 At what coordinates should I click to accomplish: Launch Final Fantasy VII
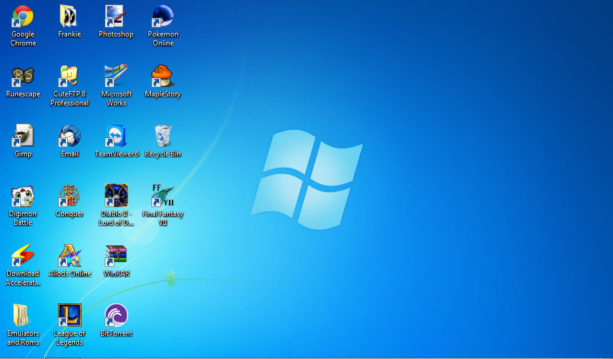163,196
